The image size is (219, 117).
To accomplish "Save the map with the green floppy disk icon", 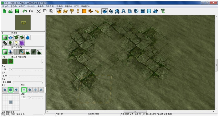I will click(x=17, y=11).
